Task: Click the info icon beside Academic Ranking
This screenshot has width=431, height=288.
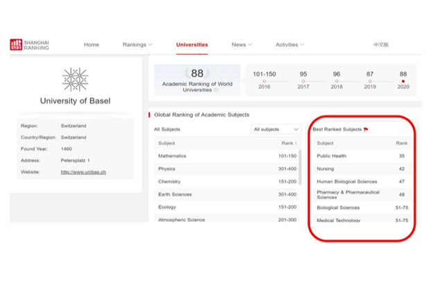Action: [215, 90]
